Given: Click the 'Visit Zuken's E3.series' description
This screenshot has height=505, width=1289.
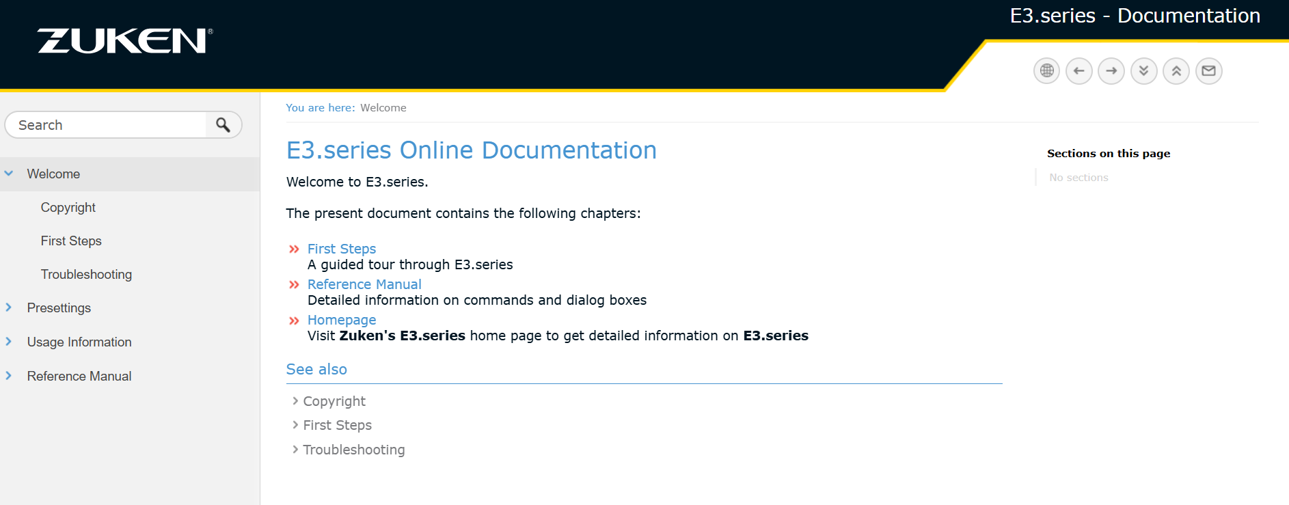Looking at the screenshot, I should [x=558, y=336].
